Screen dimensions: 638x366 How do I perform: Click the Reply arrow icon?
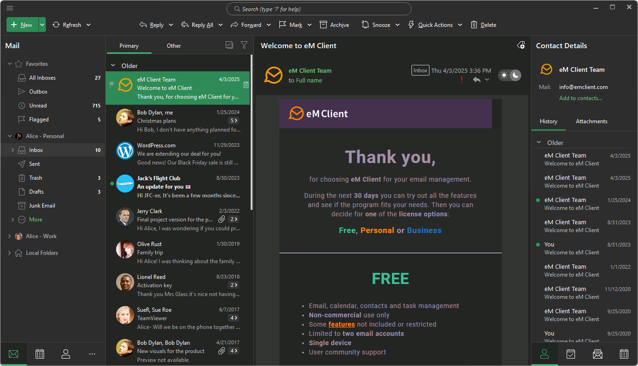click(144, 25)
